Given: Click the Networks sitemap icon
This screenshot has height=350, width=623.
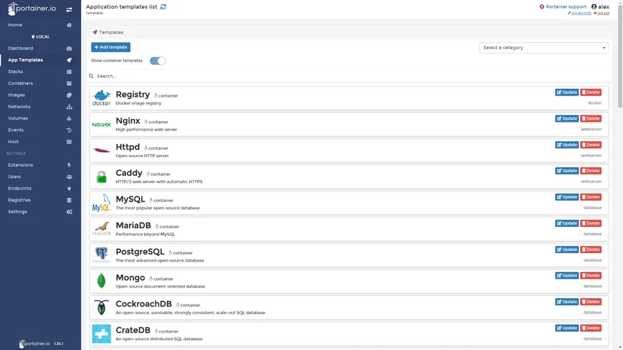Looking at the screenshot, I should click(x=69, y=107).
